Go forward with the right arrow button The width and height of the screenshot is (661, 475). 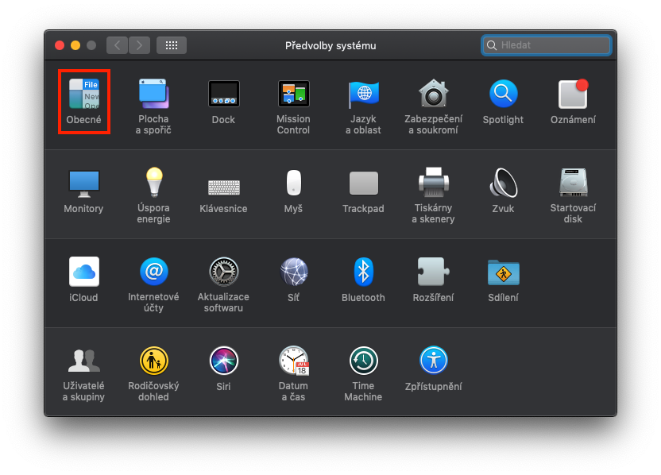coord(139,45)
